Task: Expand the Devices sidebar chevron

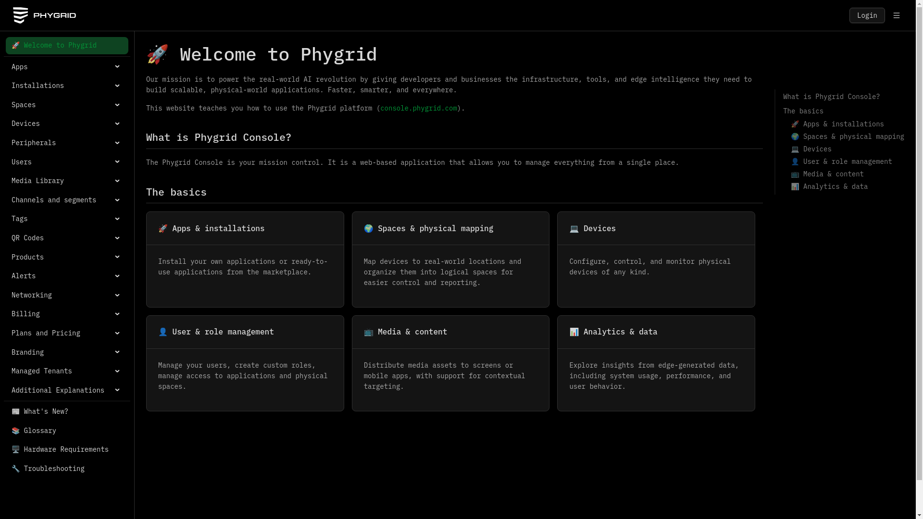Action: (117, 124)
